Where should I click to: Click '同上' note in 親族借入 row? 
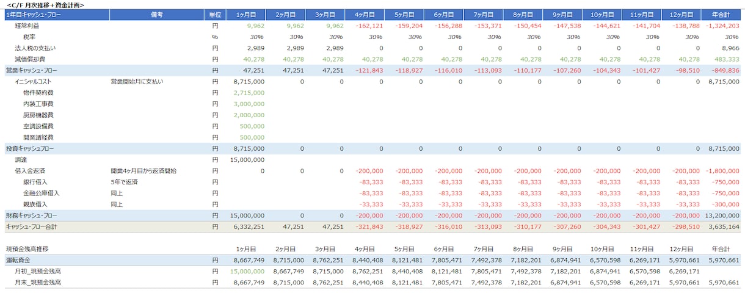tap(117, 204)
